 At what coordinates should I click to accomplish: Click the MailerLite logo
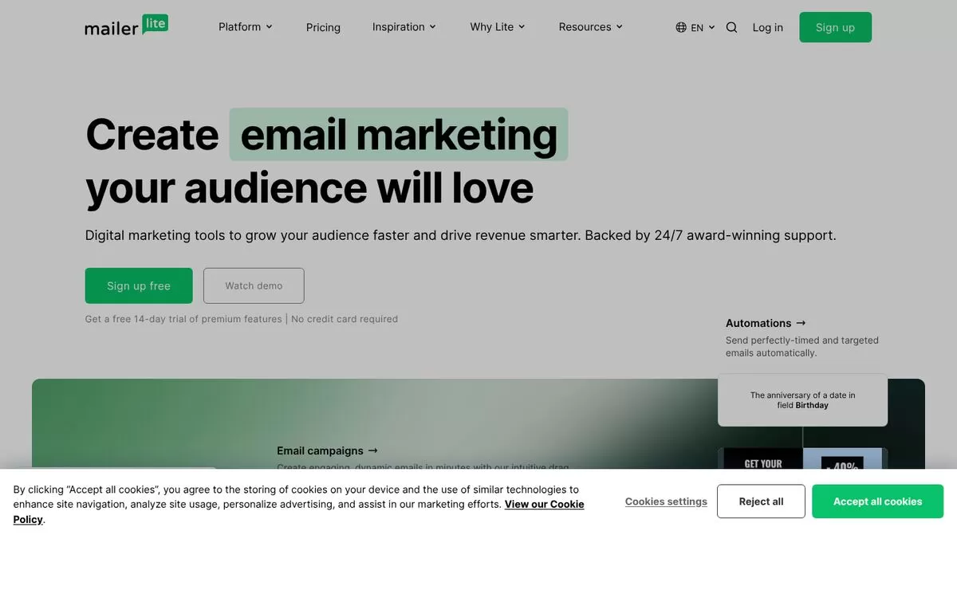click(x=126, y=25)
